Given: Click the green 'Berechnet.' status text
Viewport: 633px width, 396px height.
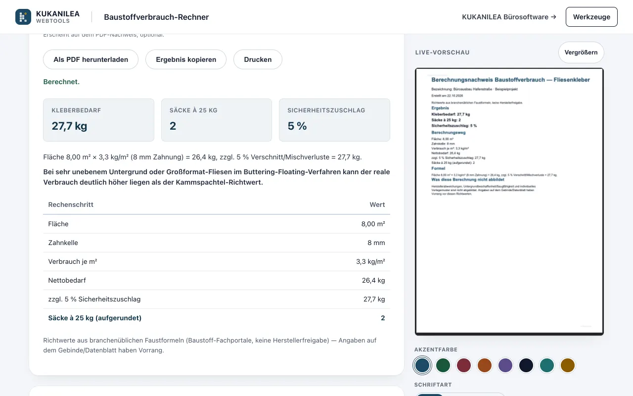Looking at the screenshot, I should pyautogui.click(x=61, y=82).
